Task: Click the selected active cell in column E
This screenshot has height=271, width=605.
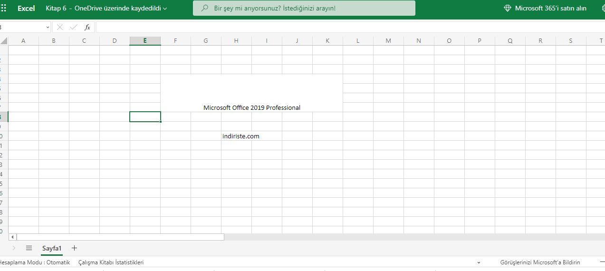Action: pos(145,117)
